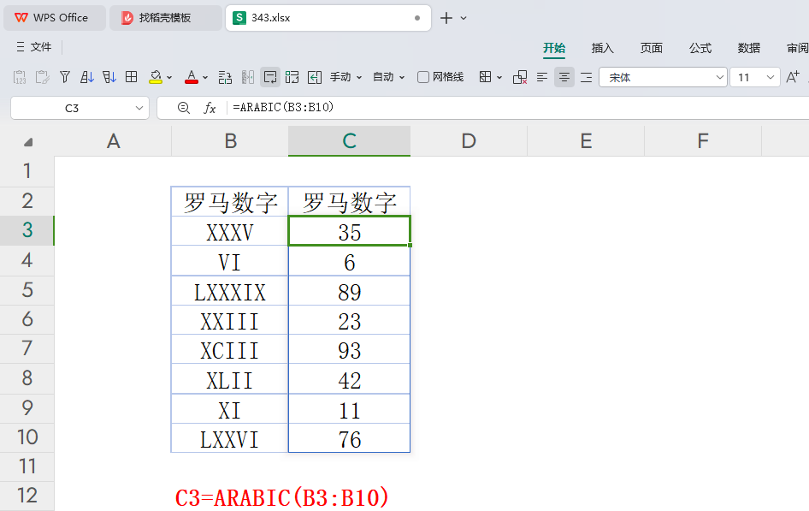Open insert function fx dialog
Image resolution: width=809 pixels, height=511 pixels.
point(209,108)
